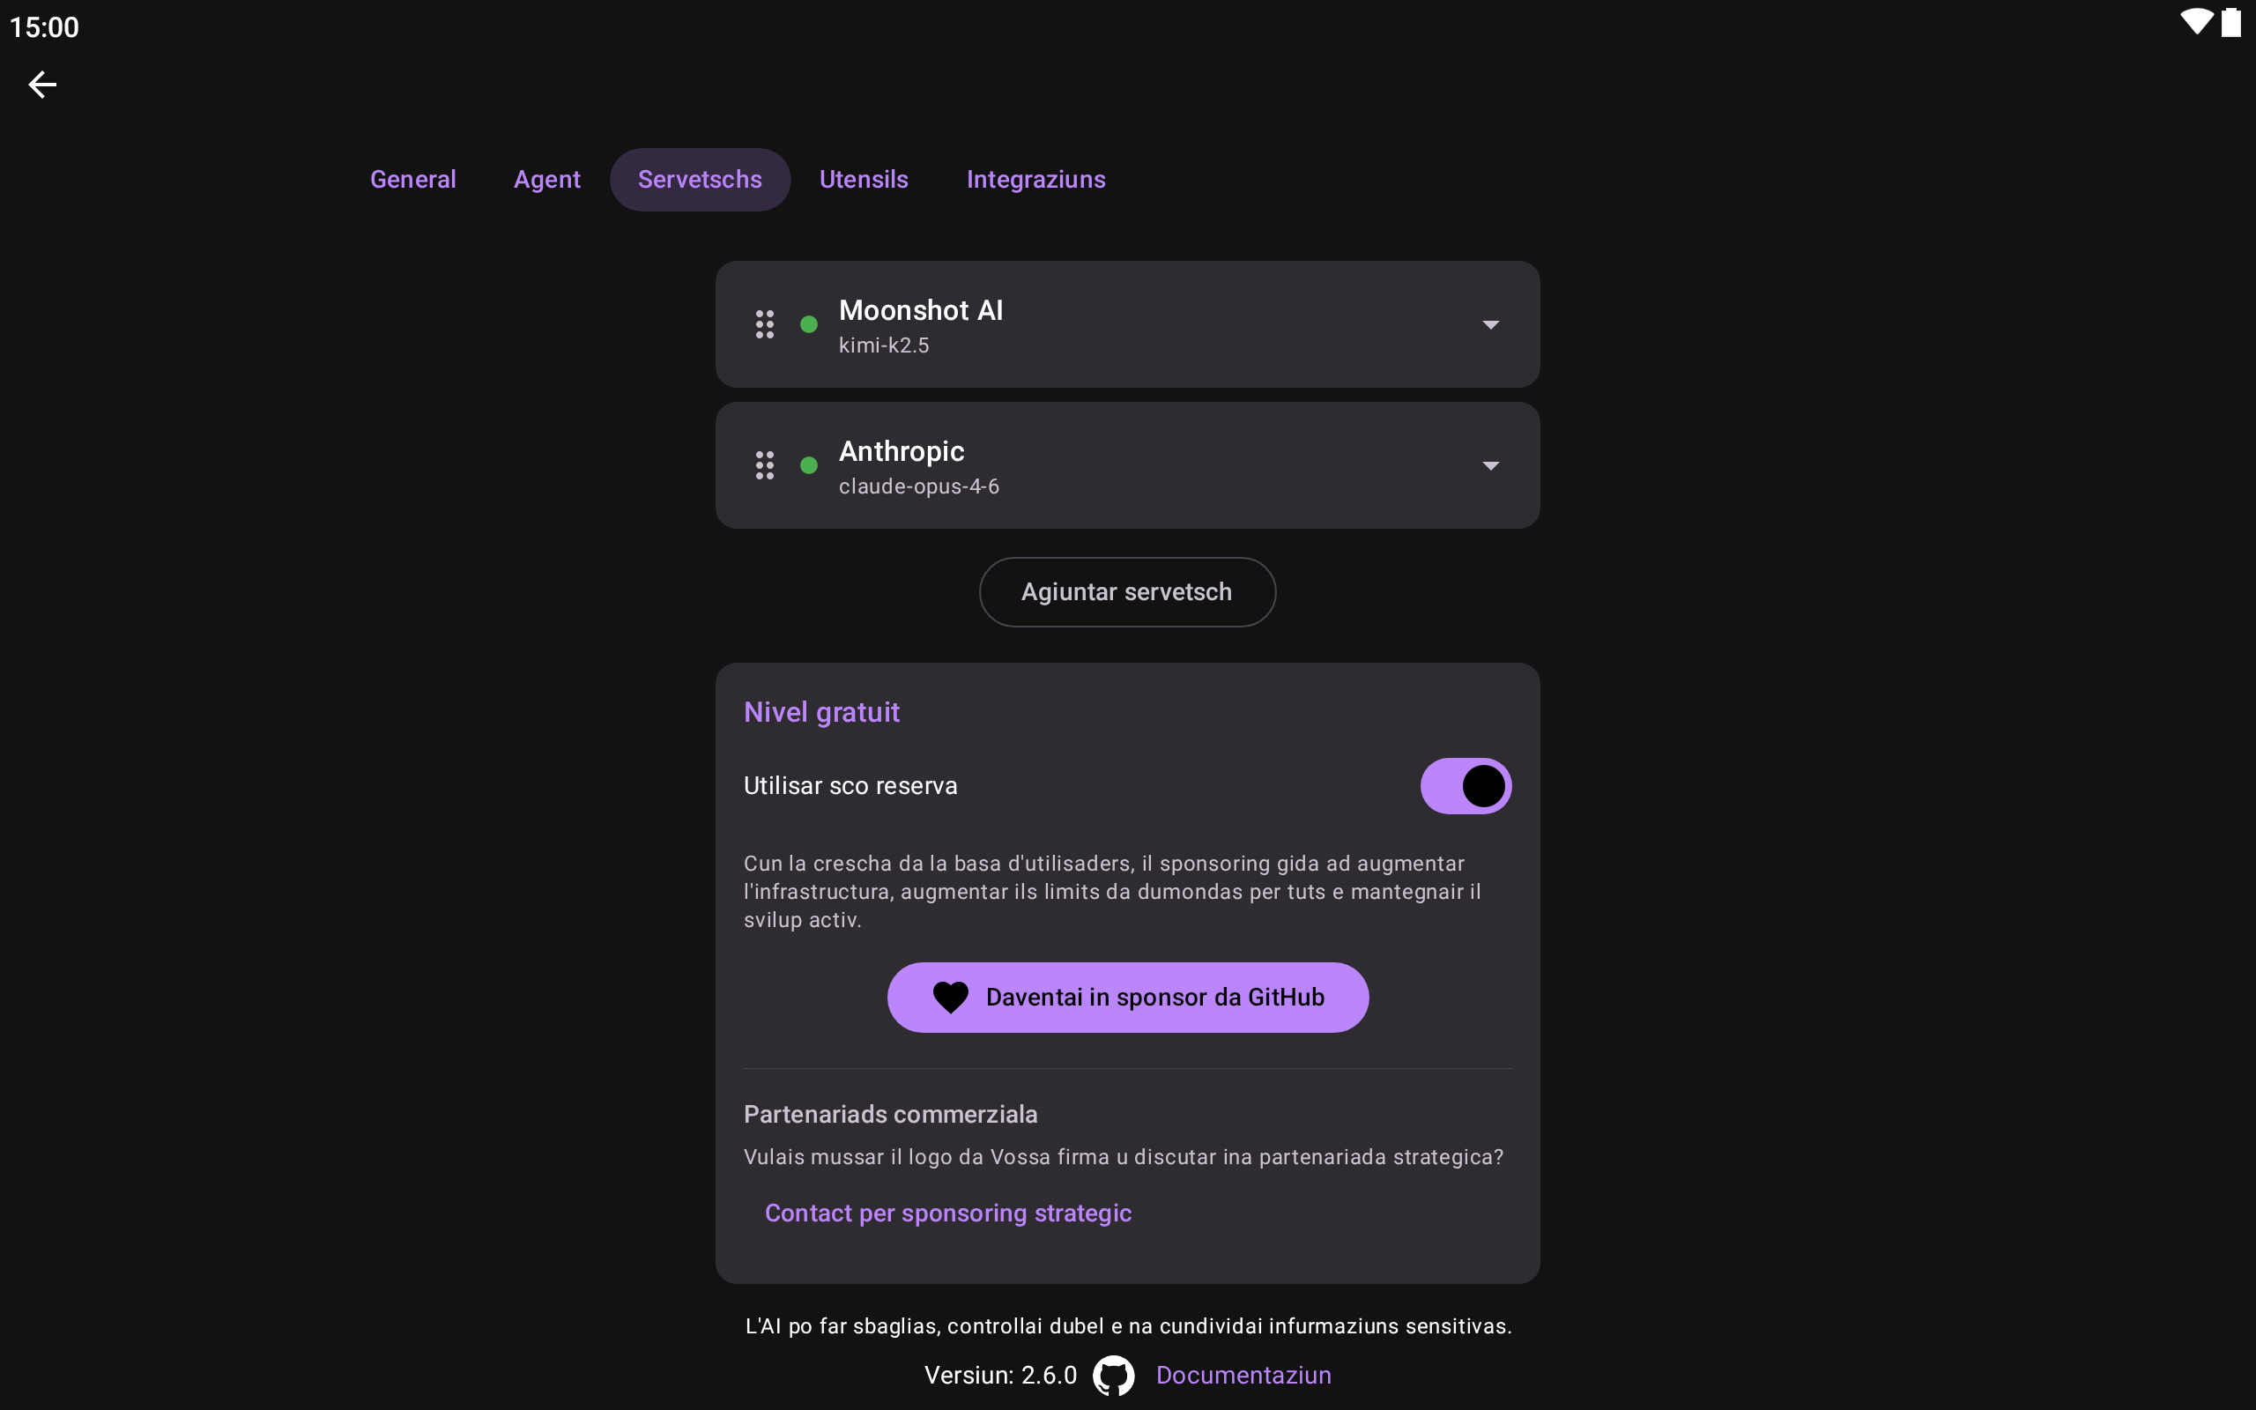This screenshot has height=1410, width=2256.
Task: Switch to the Integraziuns tab
Action: pyautogui.click(x=1035, y=179)
